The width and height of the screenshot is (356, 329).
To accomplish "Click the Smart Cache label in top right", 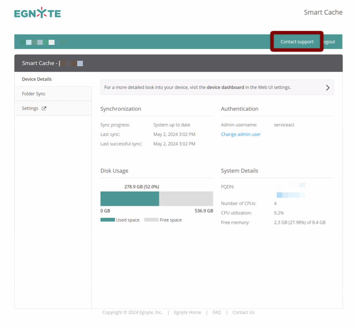I will tap(323, 12).
